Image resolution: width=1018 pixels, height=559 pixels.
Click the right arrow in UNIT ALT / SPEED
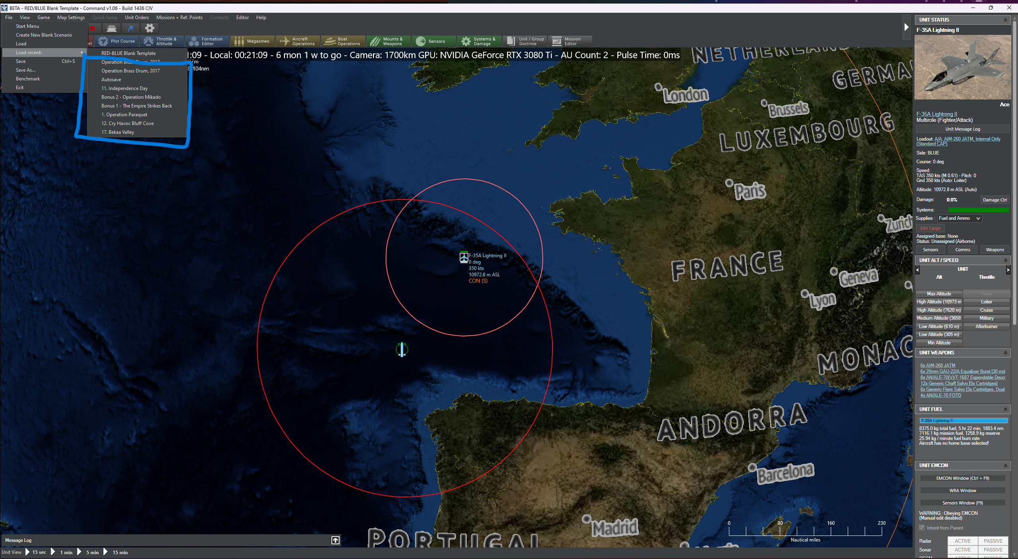1008,270
